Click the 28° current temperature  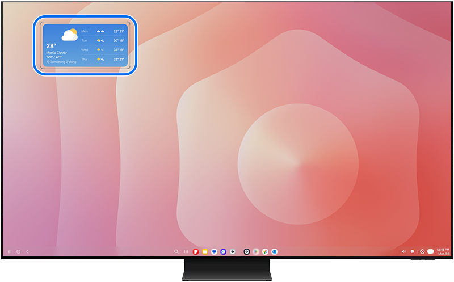tap(52, 46)
